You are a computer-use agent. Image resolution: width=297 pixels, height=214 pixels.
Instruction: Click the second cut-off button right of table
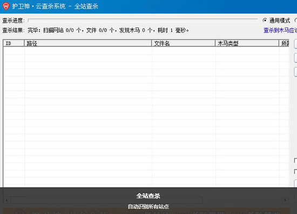pos(295,58)
